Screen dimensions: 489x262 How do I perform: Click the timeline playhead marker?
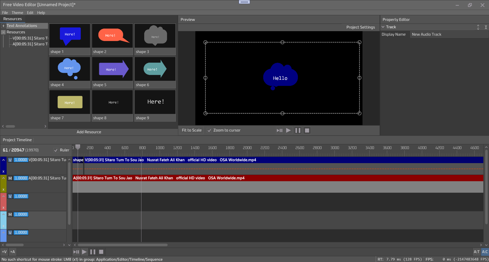(x=78, y=147)
